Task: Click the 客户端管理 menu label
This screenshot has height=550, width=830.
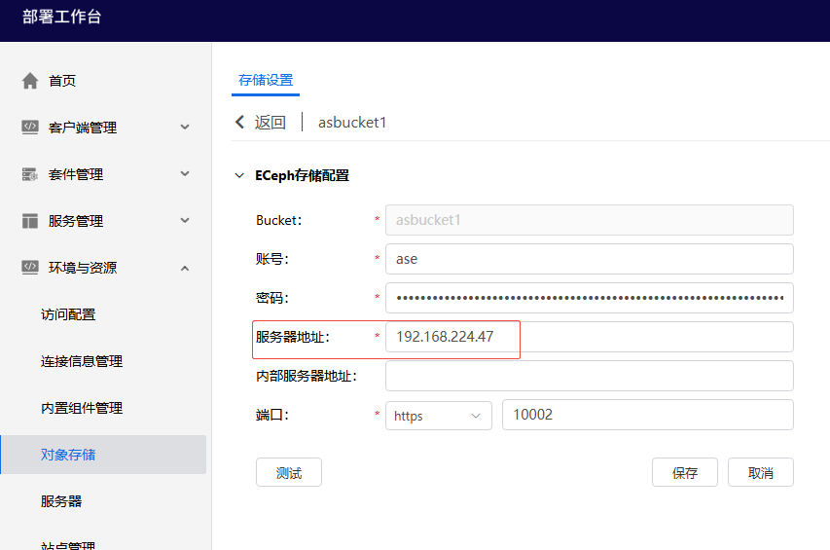Action: point(83,128)
